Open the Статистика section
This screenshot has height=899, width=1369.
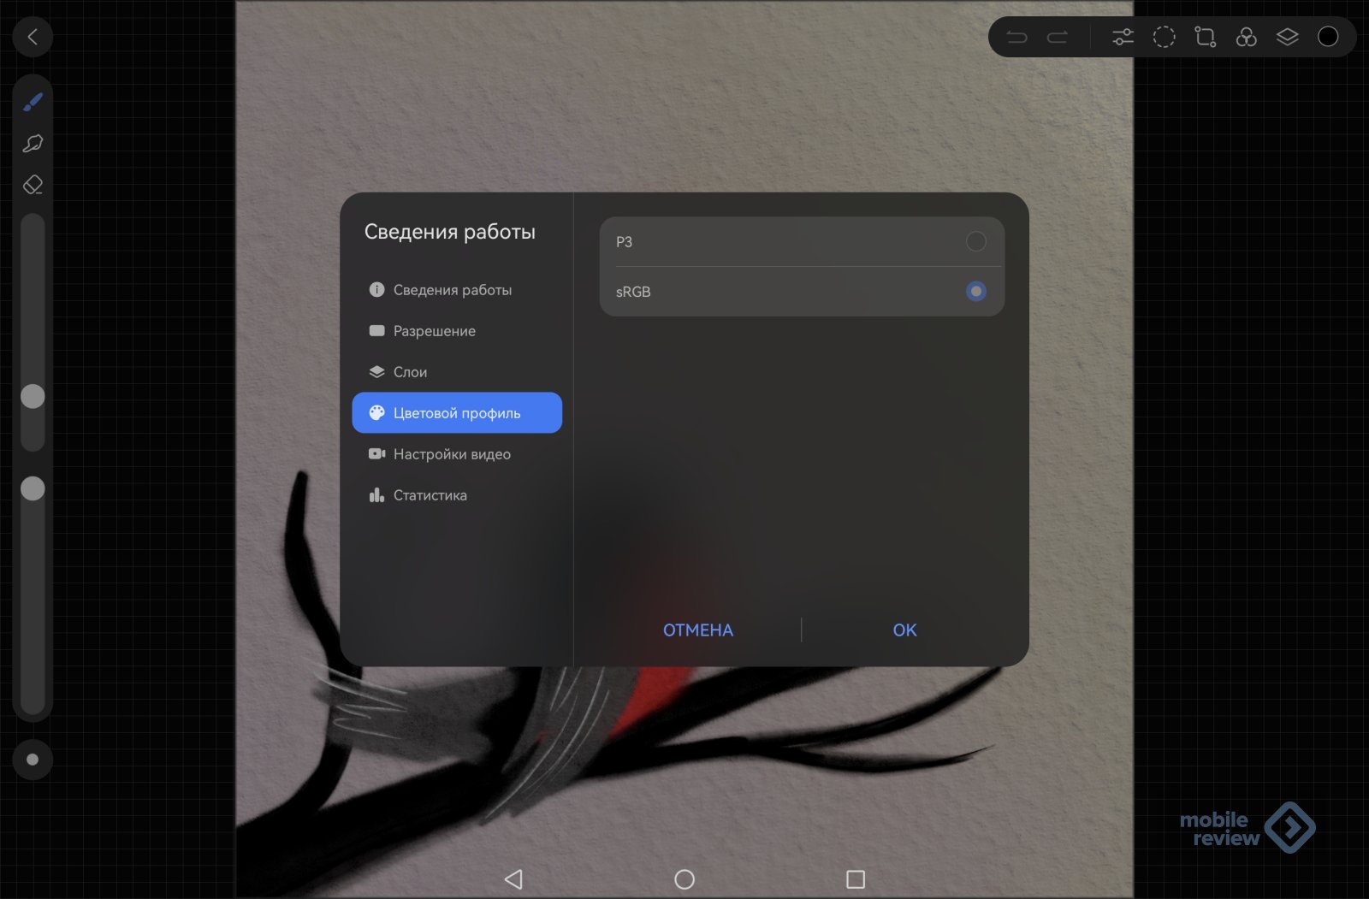(x=457, y=495)
